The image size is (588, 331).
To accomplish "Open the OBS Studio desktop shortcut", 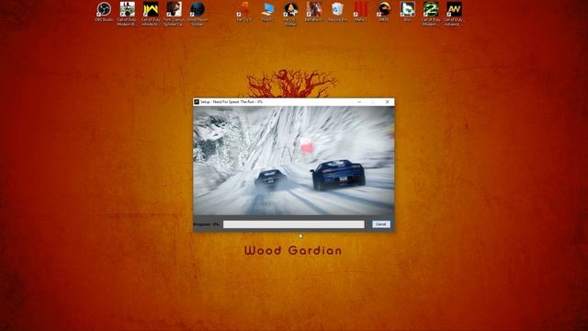I will [104, 12].
